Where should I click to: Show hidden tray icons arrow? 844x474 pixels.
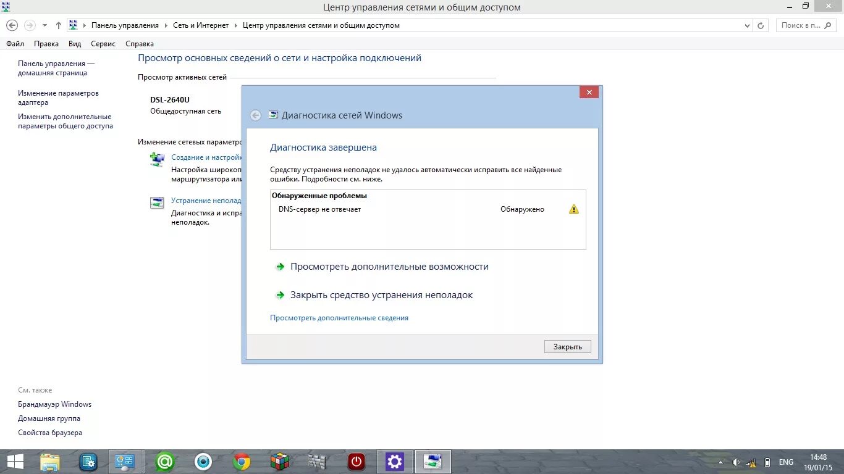click(x=720, y=462)
